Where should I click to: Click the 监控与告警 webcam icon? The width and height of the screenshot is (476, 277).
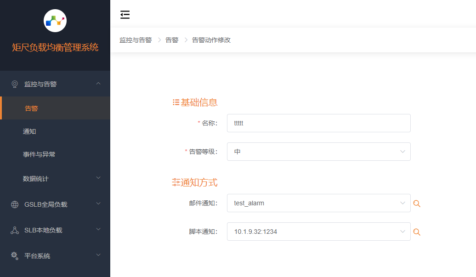pos(15,84)
